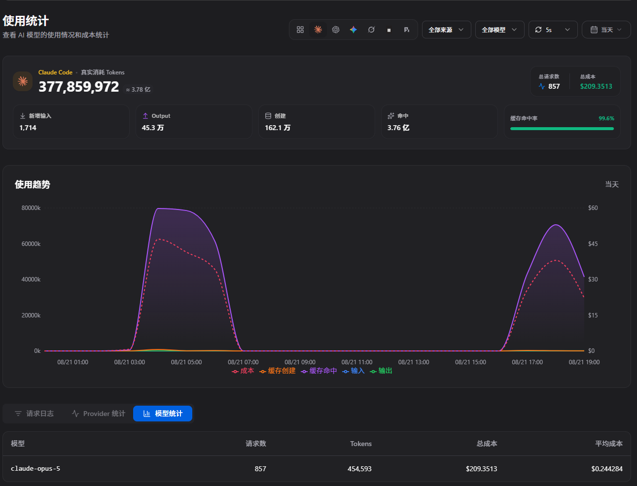The width and height of the screenshot is (637, 486).
Task: Expand the 5s refresh interval dropdown
Action: [553, 30]
